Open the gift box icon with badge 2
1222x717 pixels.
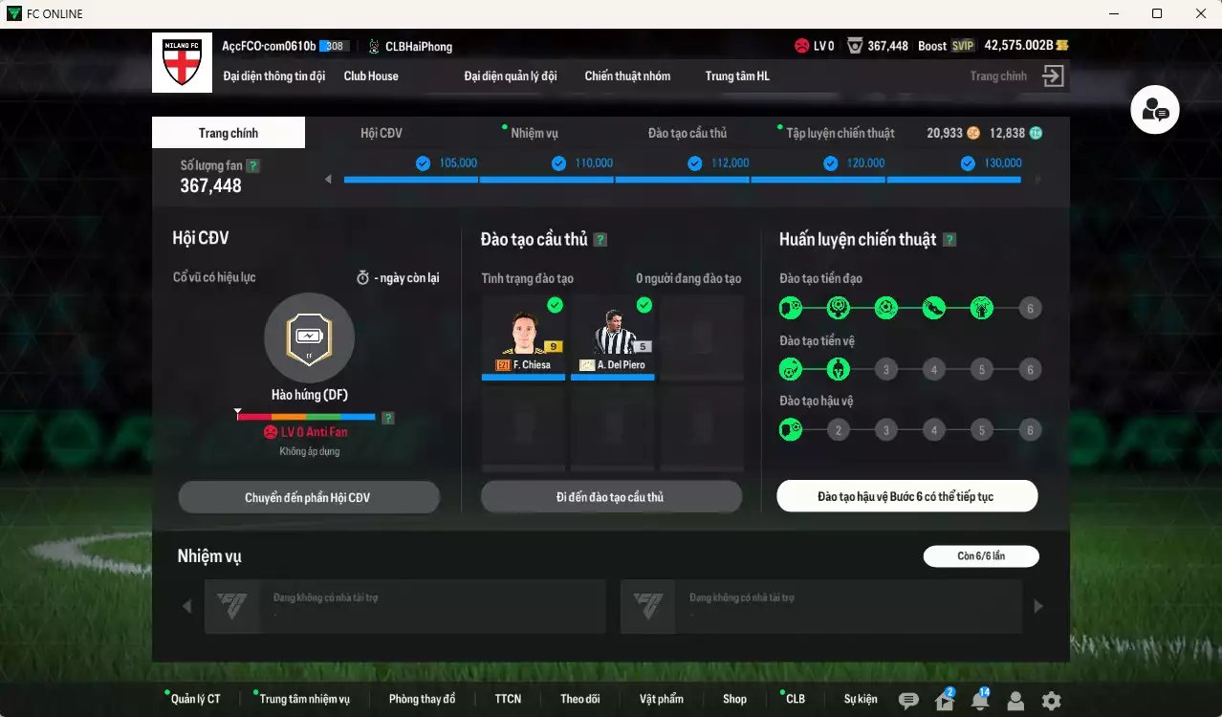[943, 701]
